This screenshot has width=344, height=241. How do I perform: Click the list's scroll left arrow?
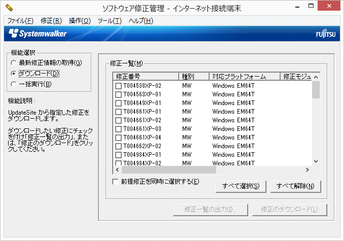[x=117, y=170]
